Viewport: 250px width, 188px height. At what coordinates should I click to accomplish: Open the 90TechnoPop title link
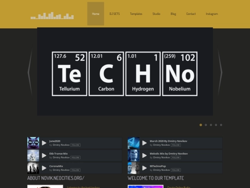point(158,166)
